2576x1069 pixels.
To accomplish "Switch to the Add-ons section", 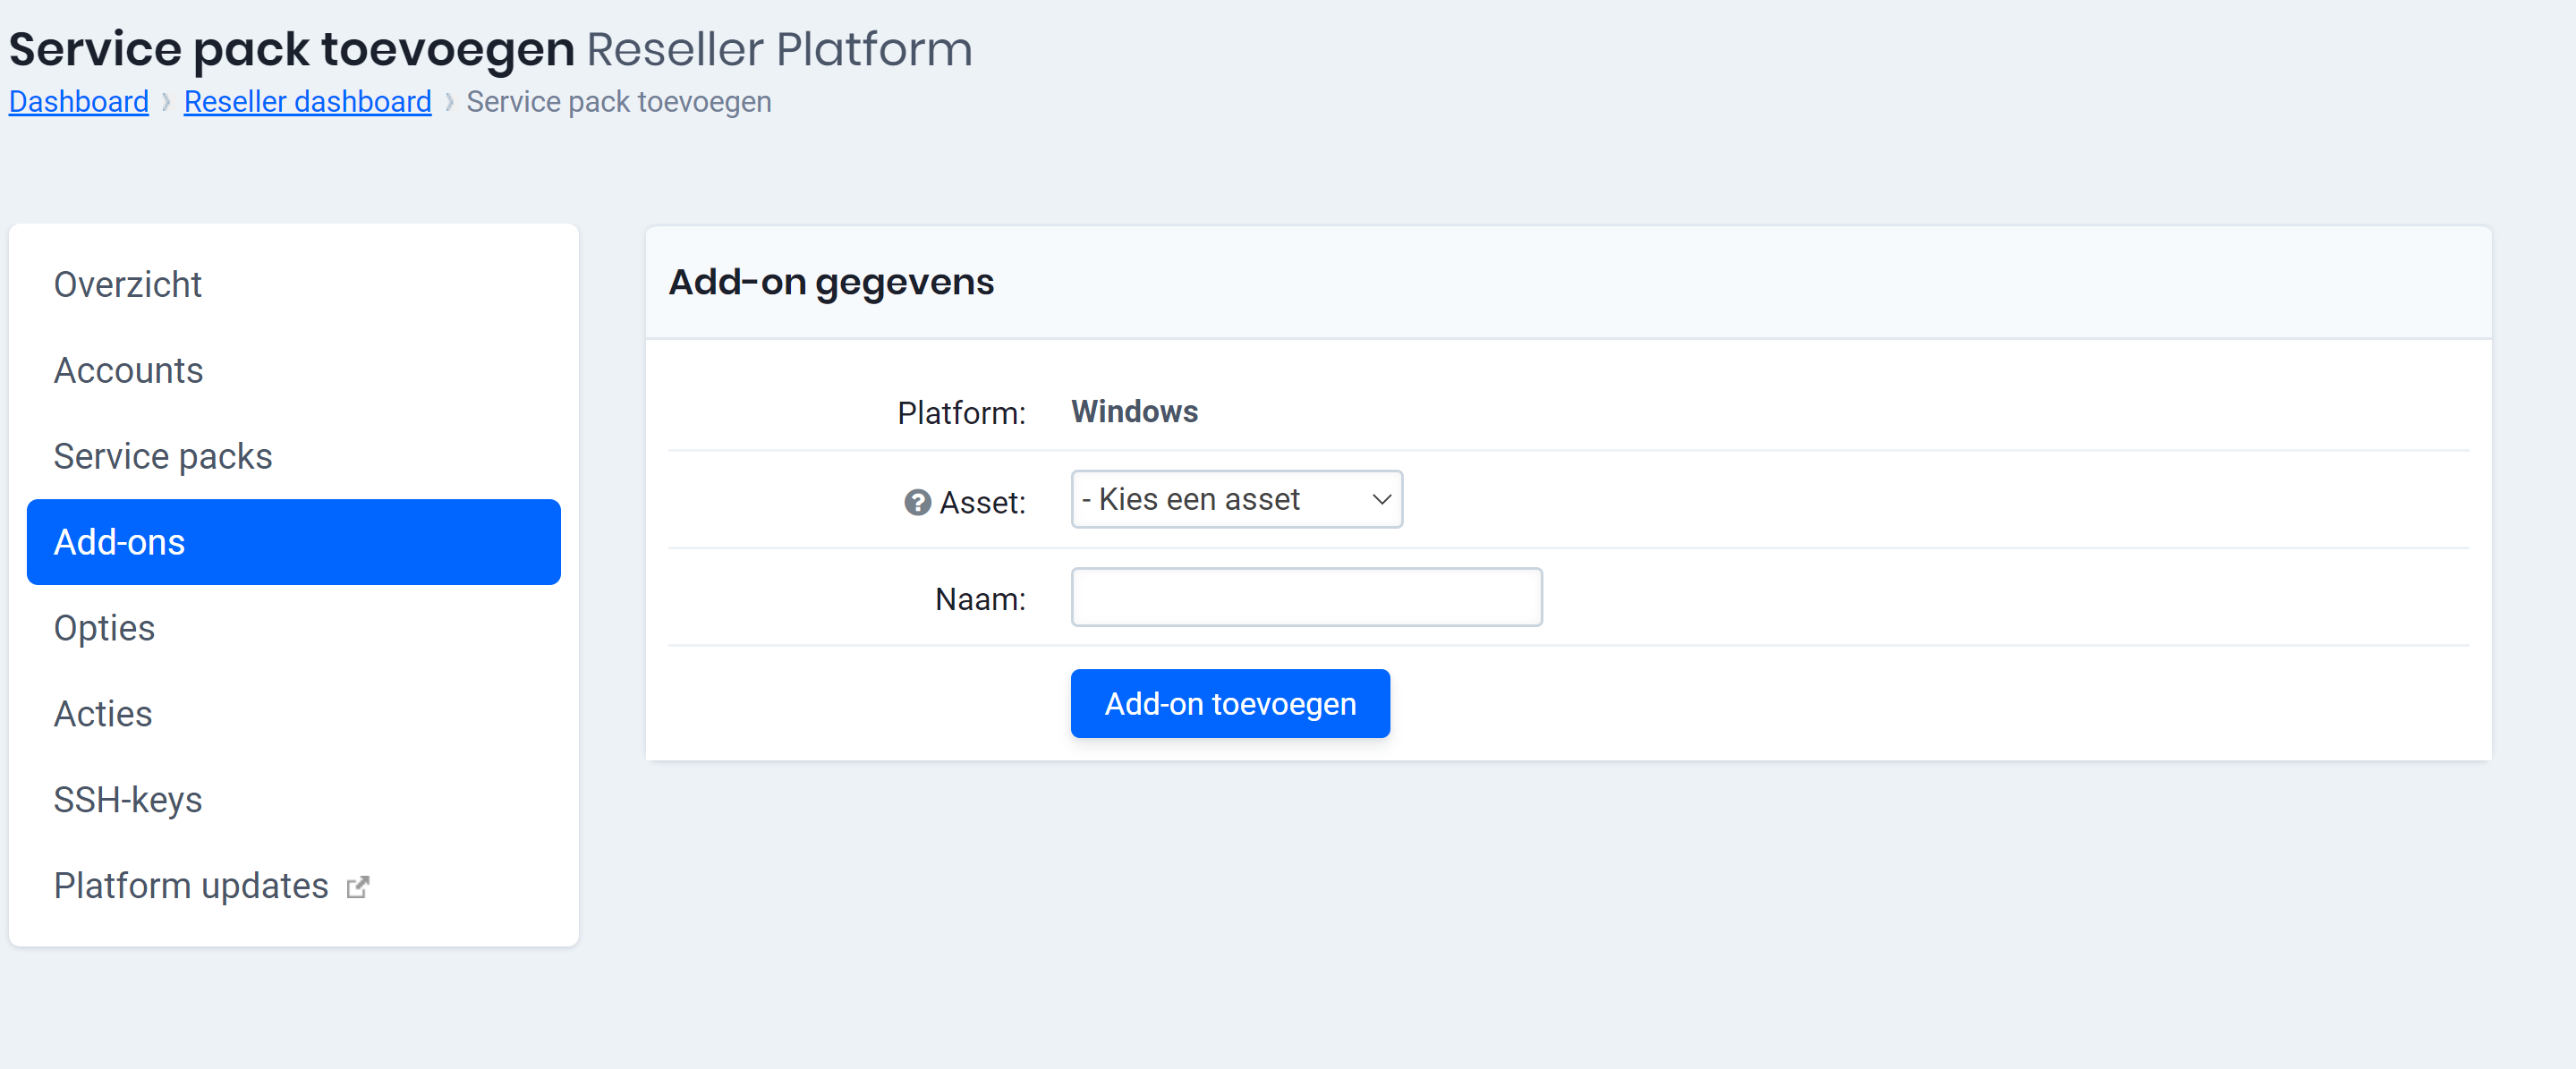I will pyautogui.click(x=119, y=542).
